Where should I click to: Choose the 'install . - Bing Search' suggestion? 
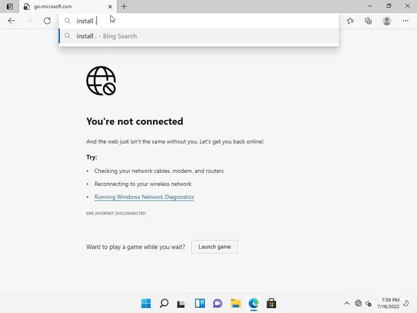coord(199,36)
